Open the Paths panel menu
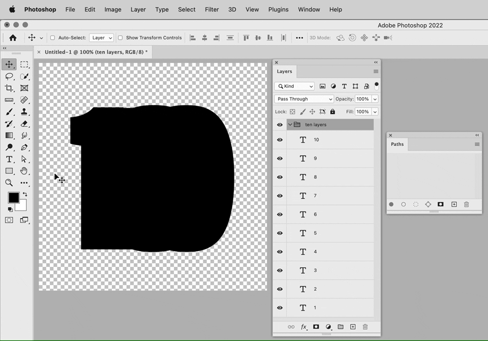This screenshot has height=341, width=488. (x=477, y=144)
